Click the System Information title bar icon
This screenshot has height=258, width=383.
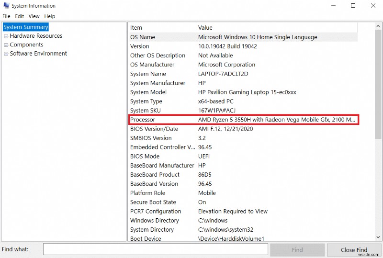(6, 5)
